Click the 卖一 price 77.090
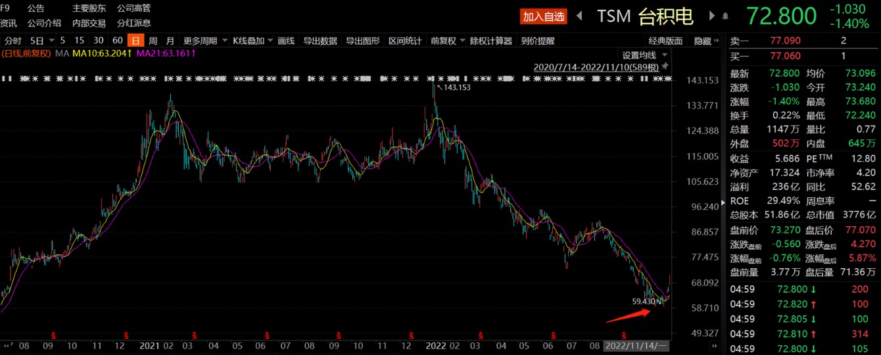The image size is (881, 355). (785, 41)
